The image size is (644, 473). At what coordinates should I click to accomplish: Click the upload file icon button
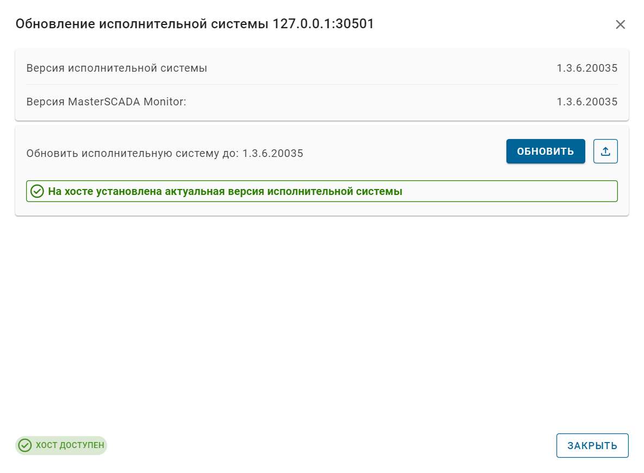point(605,152)
